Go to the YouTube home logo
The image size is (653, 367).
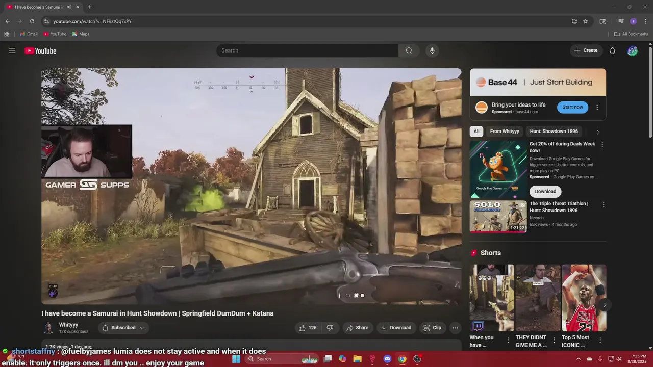coord(40,50)
